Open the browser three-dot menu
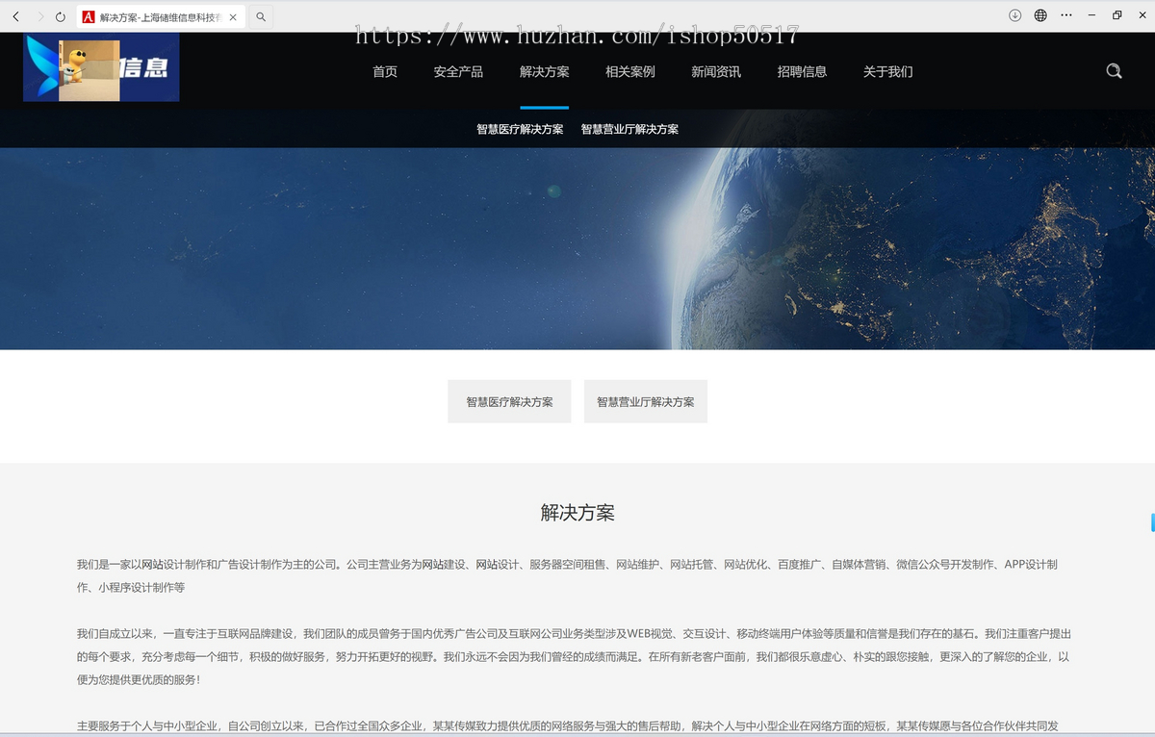1155x737 pixels. click(x=1066, y=15)
